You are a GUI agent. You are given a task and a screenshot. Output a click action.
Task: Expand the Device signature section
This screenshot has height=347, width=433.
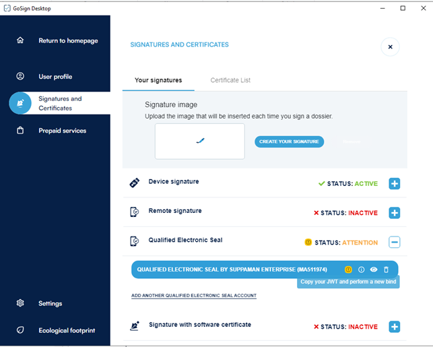[395, 183]
